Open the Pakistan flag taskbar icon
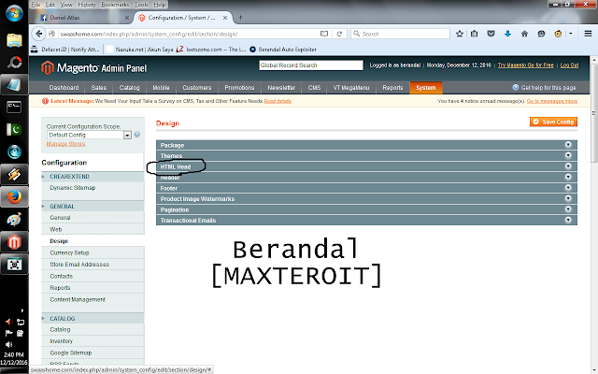Viewport: 598px width, 374px height. tap(14, 130)
